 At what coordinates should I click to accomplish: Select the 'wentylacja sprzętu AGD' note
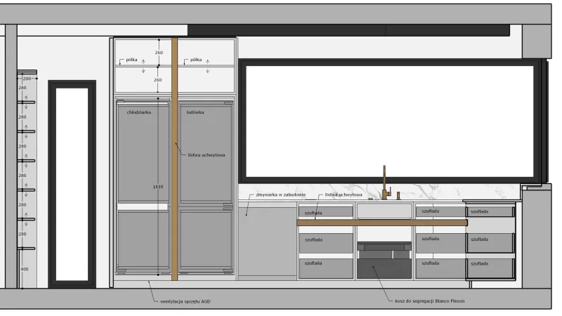click(x=185, y=301)
